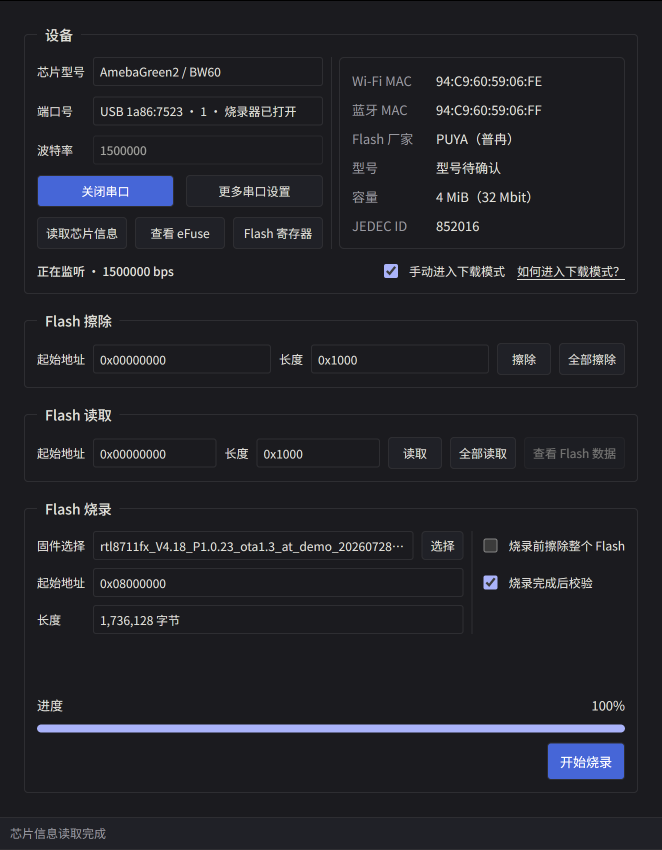Open Flash 寄存器 button

click(x=278, y=233)
